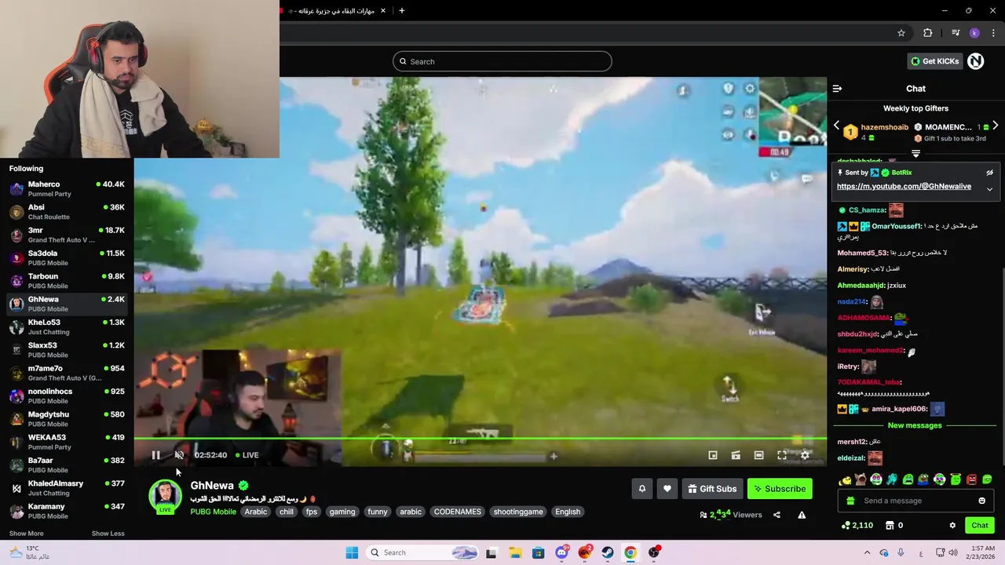
Task: Jump to the LIVE indicator in player
Action: (246, 455)
